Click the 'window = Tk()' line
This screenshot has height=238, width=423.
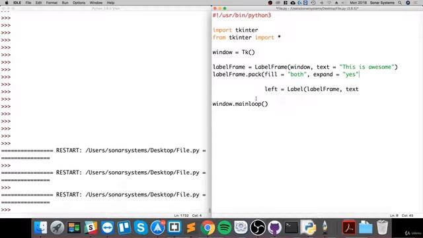(x=233, y=52)
